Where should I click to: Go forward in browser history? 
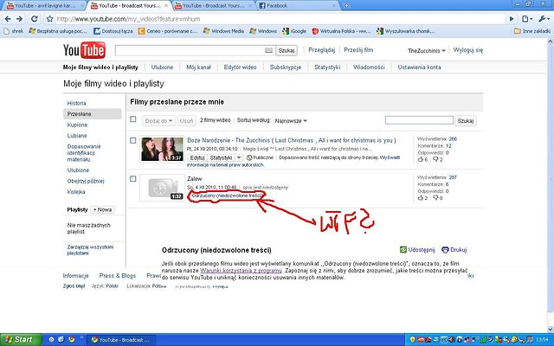[x=20, y=19]
